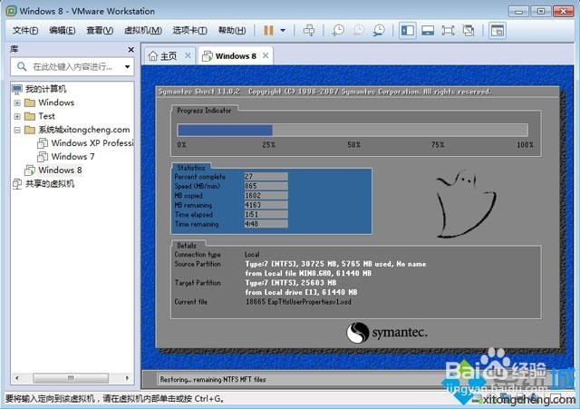Select the Windows 7 virtual machine
Viewport: 580px width, 409px height.
click(72, 157)
